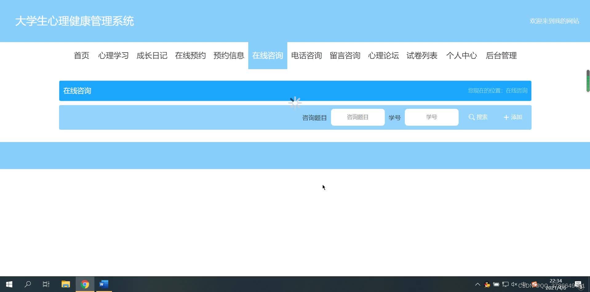Click the 搜索 search button
The width and height of the screenshot is (590, 292).
478,117
